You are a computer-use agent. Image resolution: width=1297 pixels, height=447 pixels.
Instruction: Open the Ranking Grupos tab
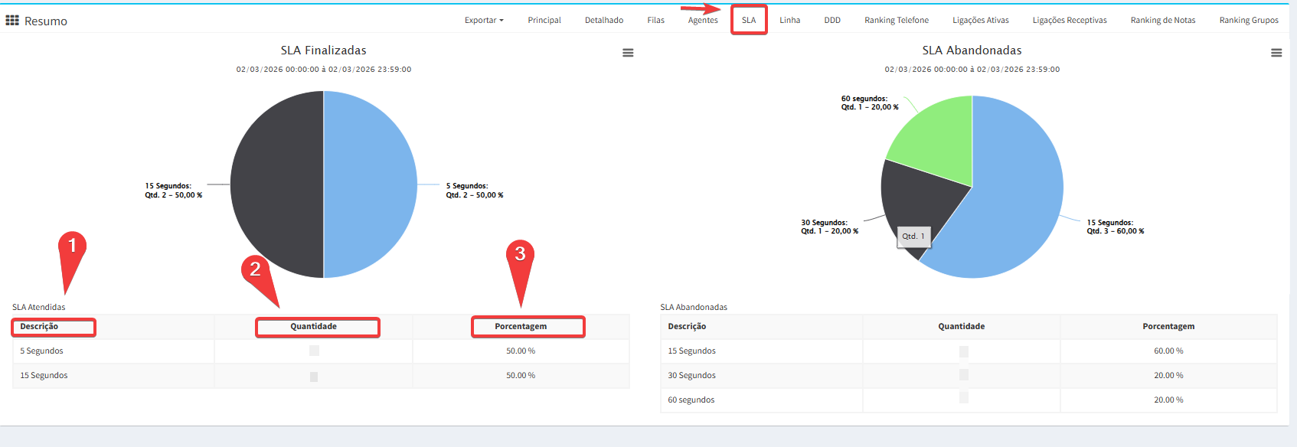tap(1249, 21)
